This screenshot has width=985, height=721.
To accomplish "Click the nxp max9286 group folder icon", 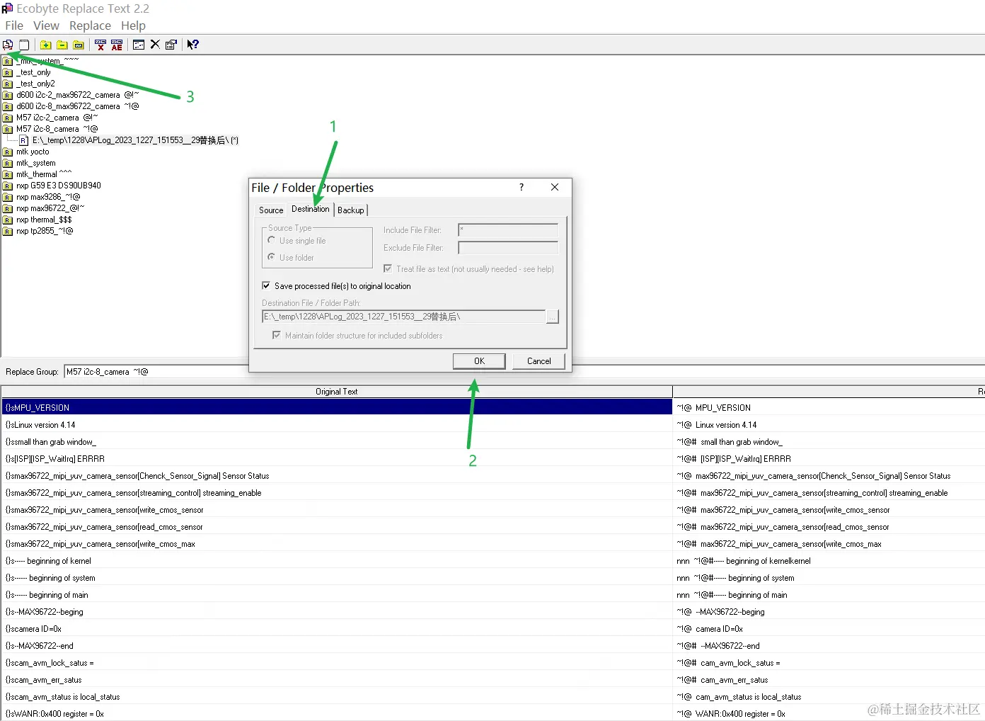I will [8, 197].
